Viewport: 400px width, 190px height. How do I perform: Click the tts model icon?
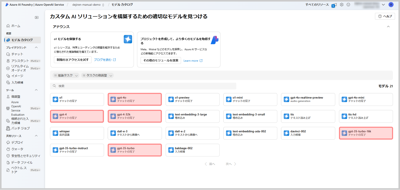point(286,116)
